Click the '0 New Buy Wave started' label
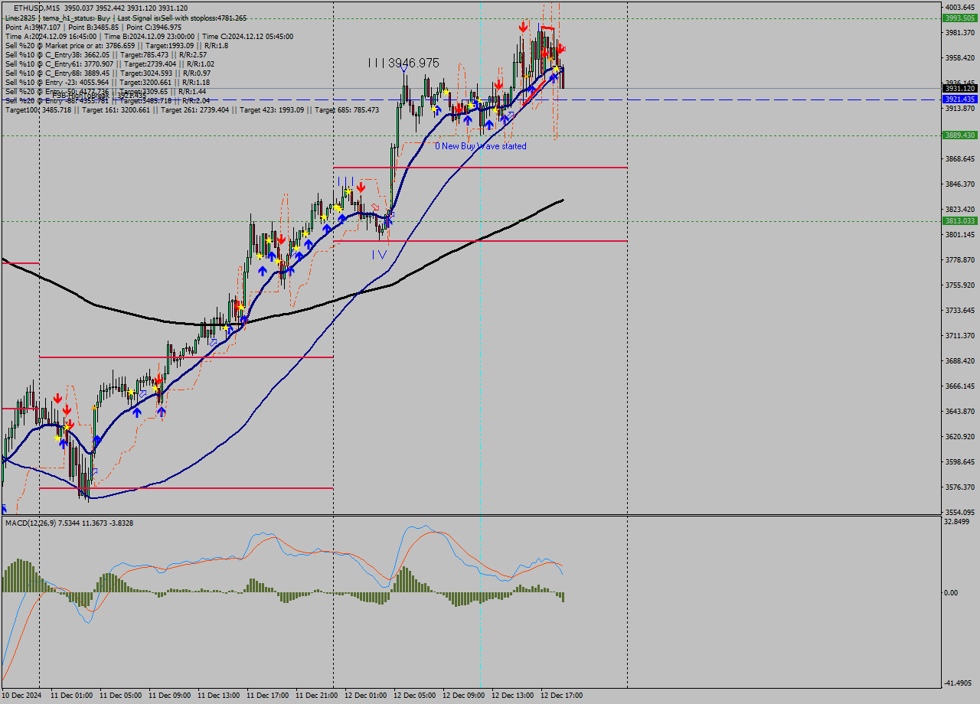This screenshot has width=980, height=704. click(481, 145)
